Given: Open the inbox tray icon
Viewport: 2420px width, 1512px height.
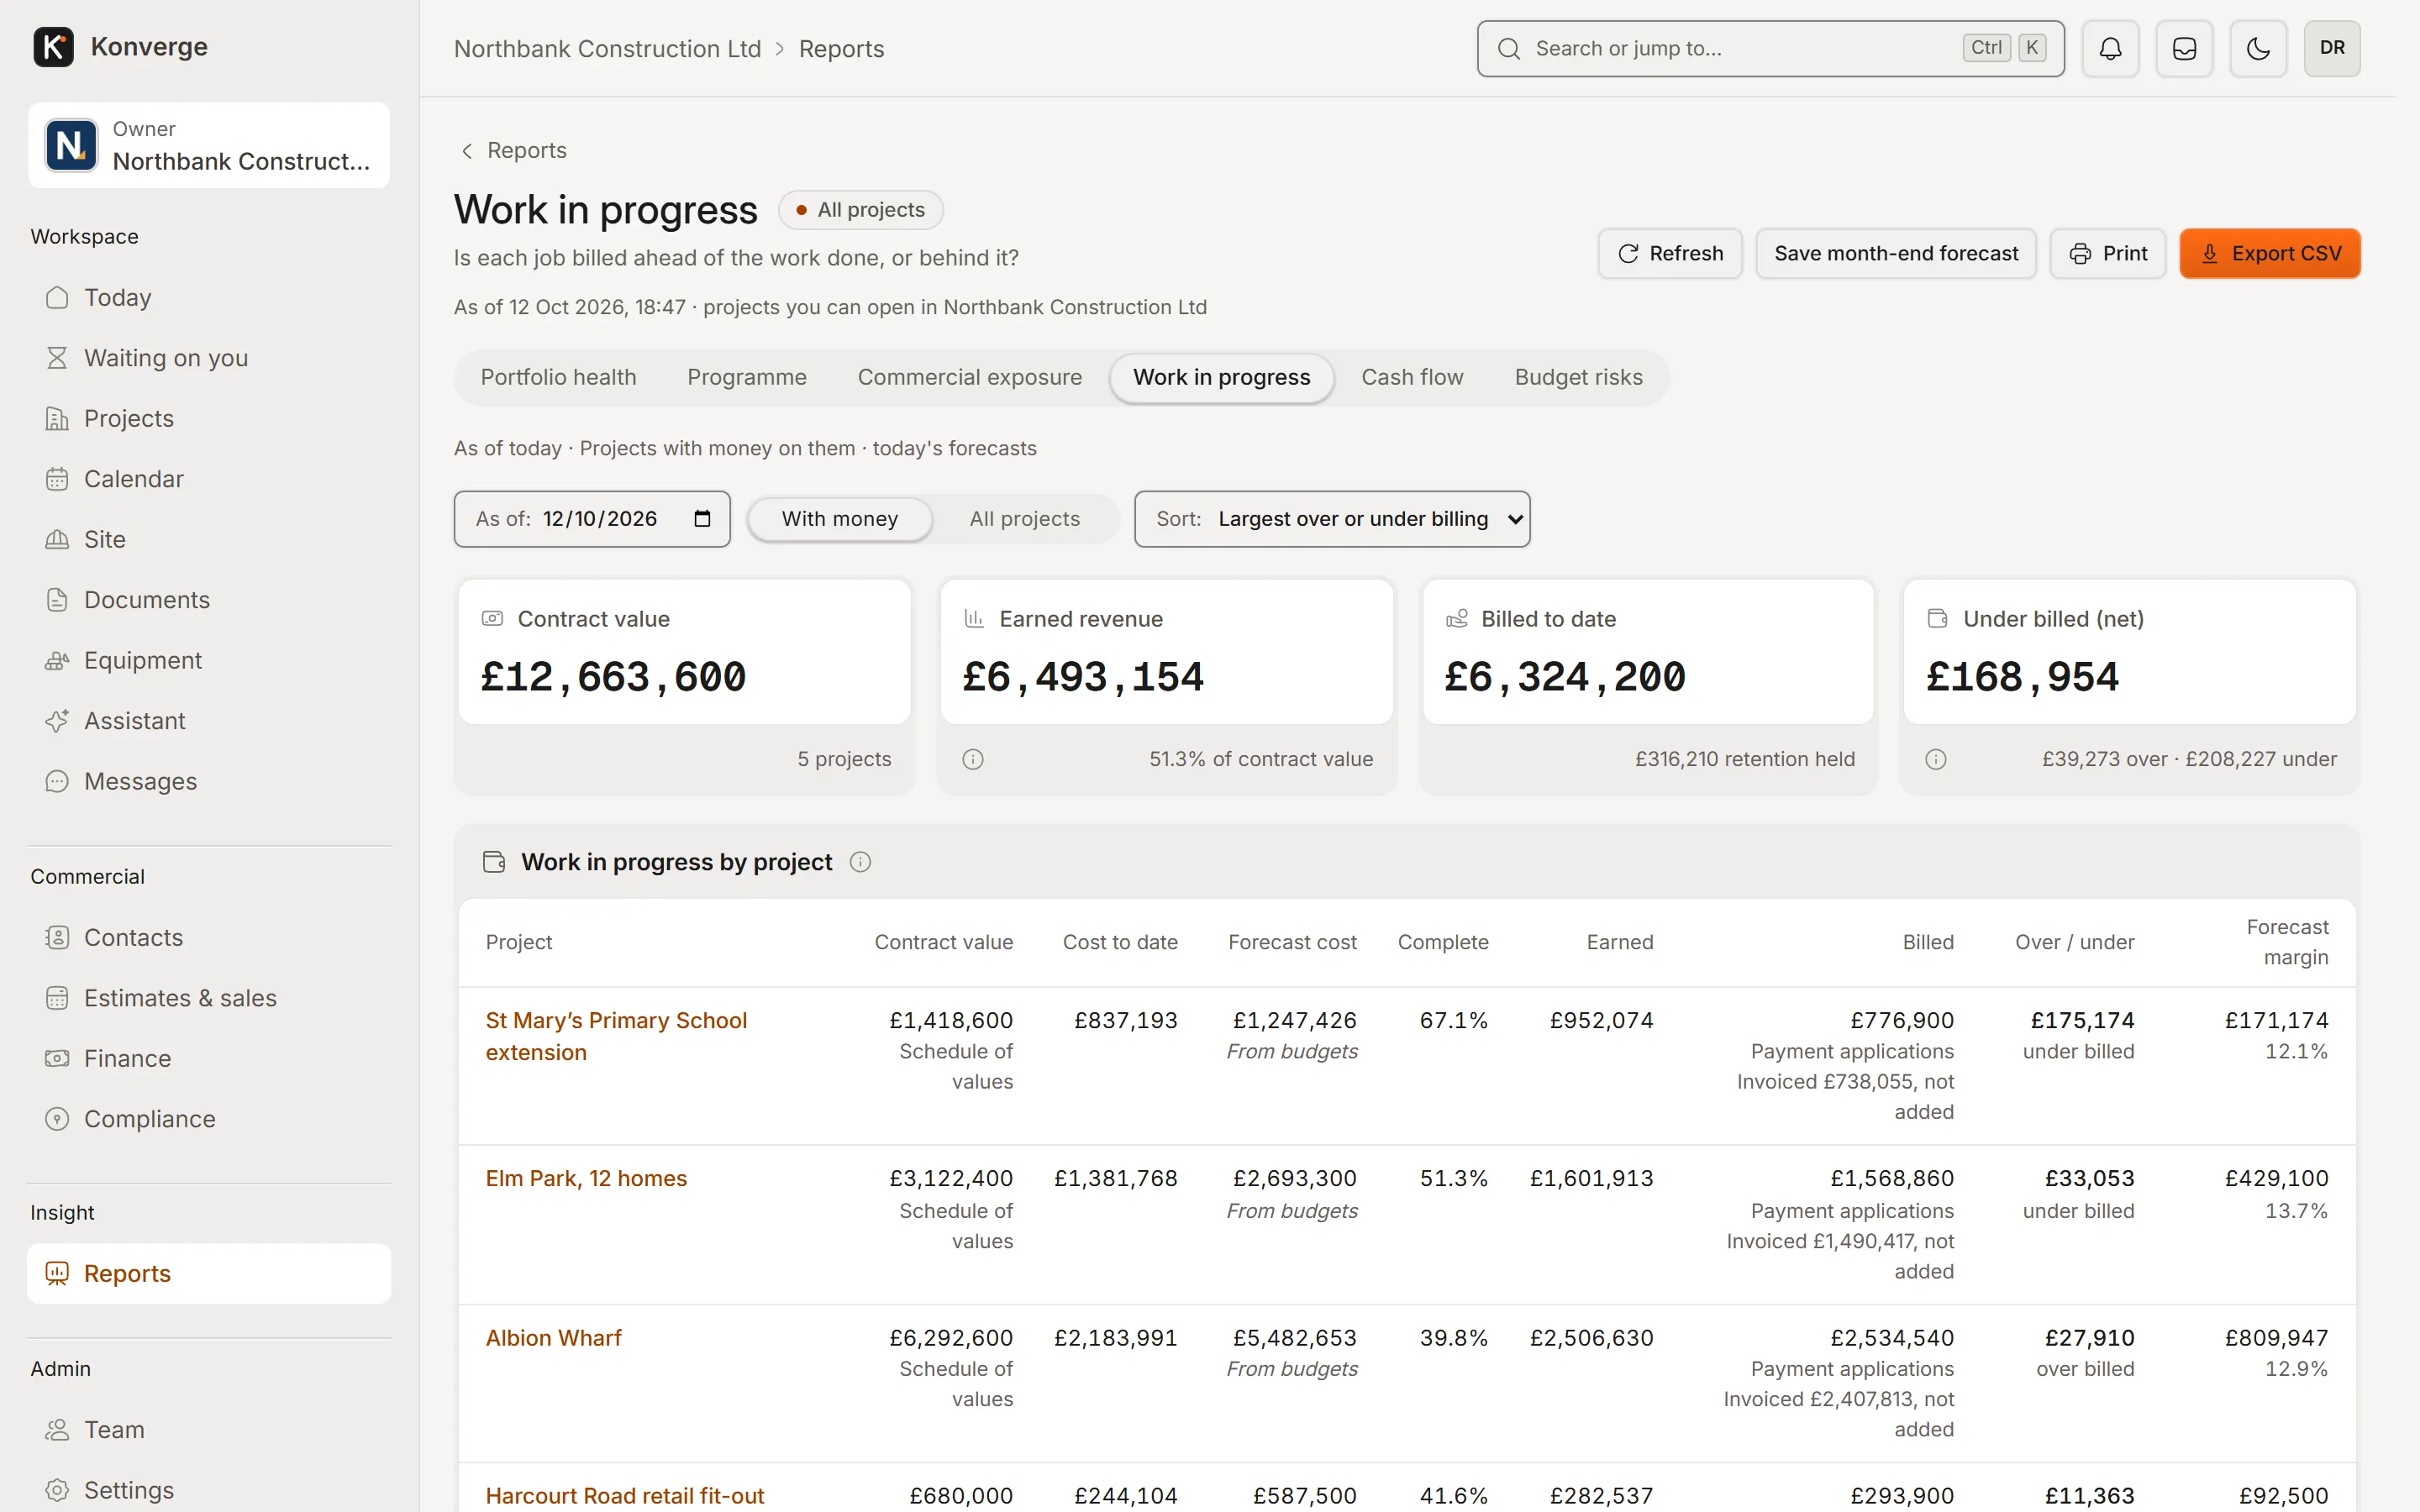Looking at the screenshot, I should [2184, 48].
